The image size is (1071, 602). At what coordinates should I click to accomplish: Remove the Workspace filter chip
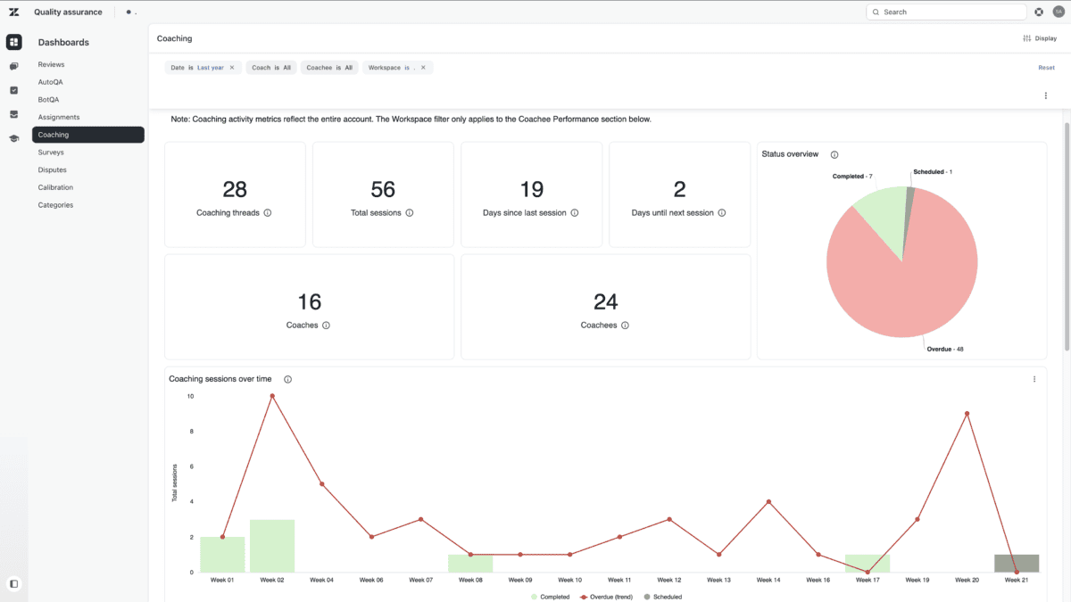coord(423,68)
